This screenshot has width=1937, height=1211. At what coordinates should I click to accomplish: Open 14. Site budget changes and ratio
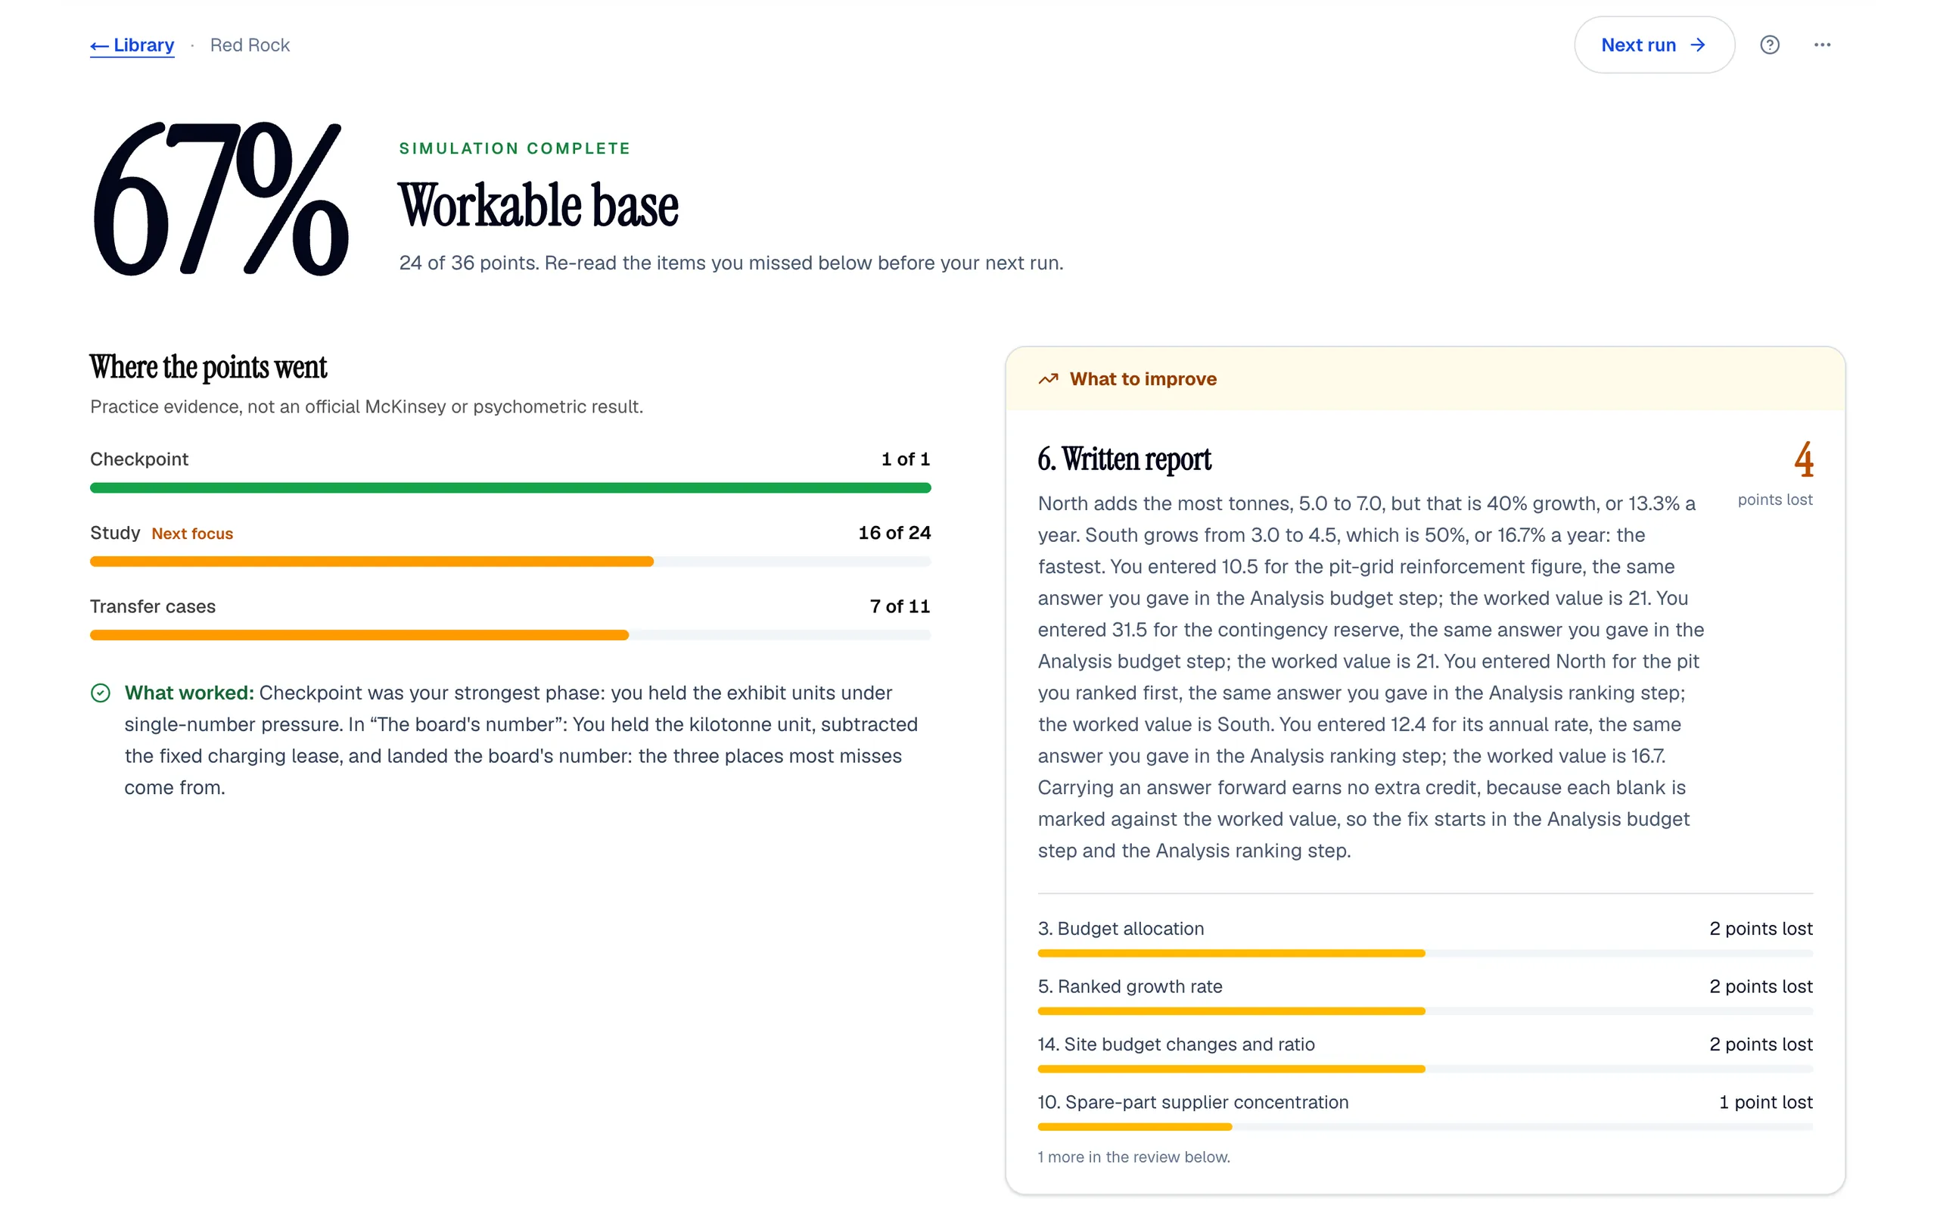click(1425, 1052)
